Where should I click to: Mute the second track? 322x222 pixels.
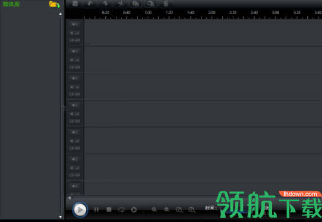pyautogui.click(x=74, y=51)
